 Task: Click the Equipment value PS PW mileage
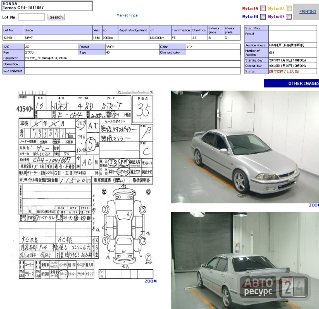click(46, 58)
